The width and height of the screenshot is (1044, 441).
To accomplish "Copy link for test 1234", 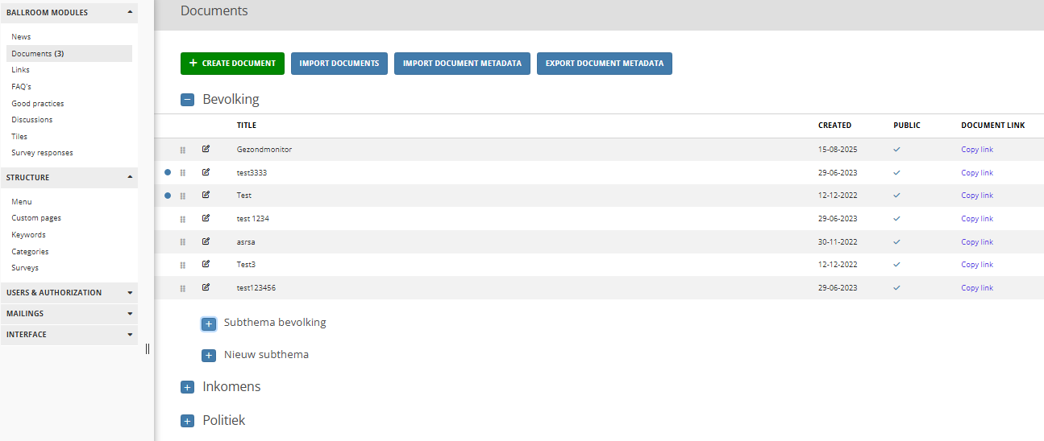I will tap(977, 219).
